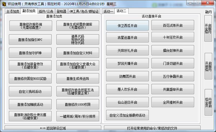Click the 直接修改服务端 button
216x132 pixels.
[30, 26]
